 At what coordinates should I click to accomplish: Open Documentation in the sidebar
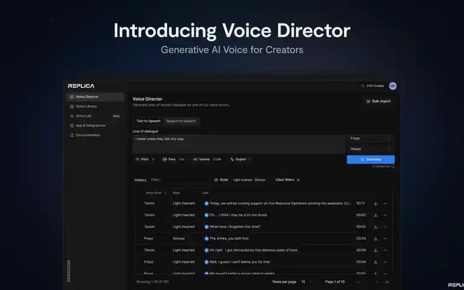click(x=95, y=135)
